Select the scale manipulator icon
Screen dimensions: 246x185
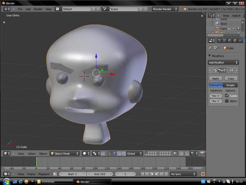coord(124,153)
